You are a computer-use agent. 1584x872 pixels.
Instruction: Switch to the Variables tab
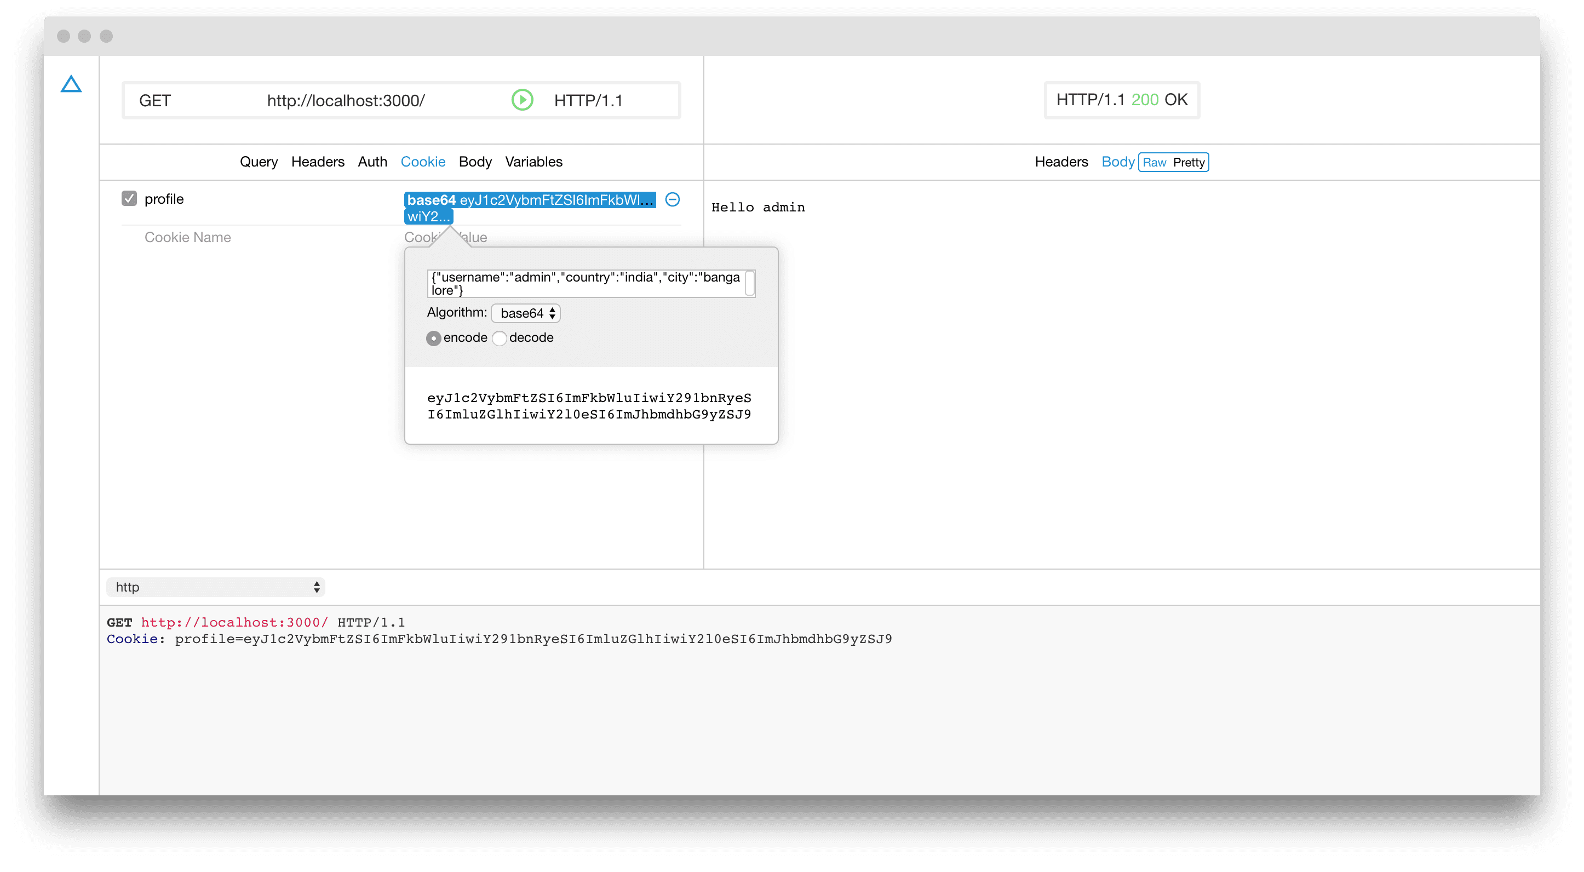tap(533, 162)
